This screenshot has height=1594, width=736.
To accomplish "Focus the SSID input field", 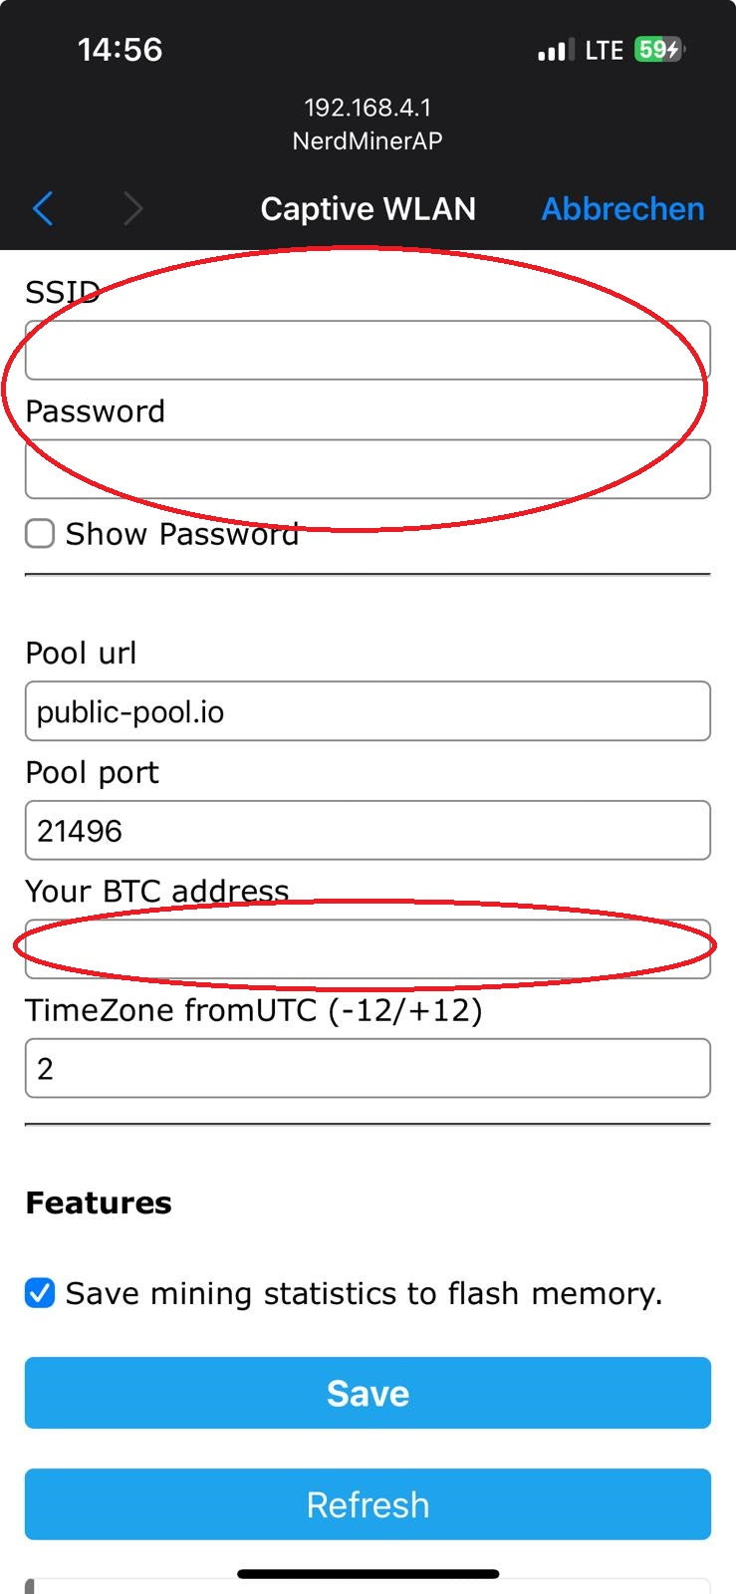I will point(368,351).
